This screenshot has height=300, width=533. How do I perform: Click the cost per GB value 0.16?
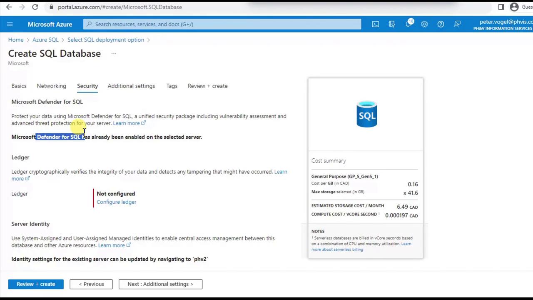tap(413, 184)
